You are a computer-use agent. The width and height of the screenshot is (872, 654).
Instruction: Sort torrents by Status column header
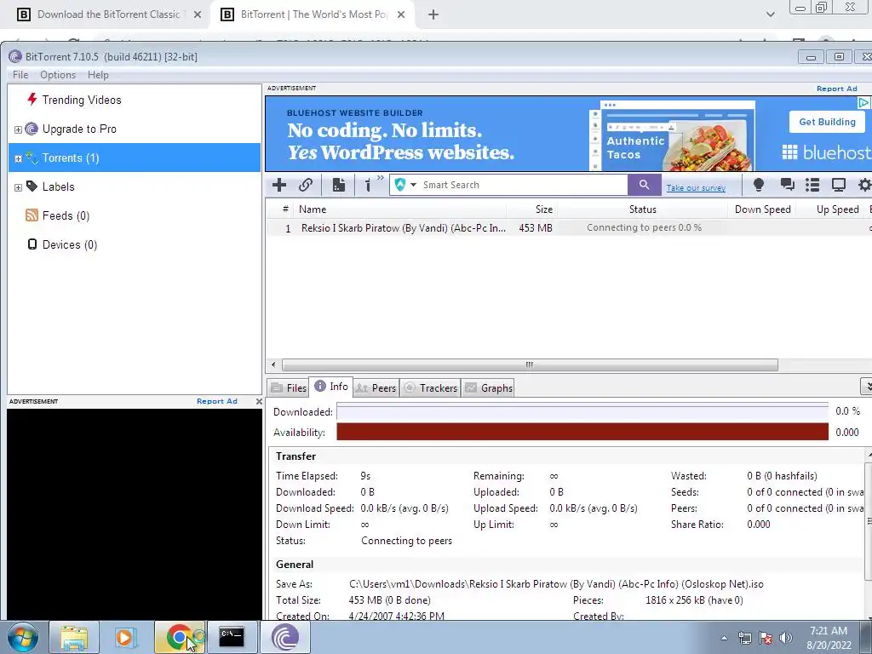click(x=642, y=209)
